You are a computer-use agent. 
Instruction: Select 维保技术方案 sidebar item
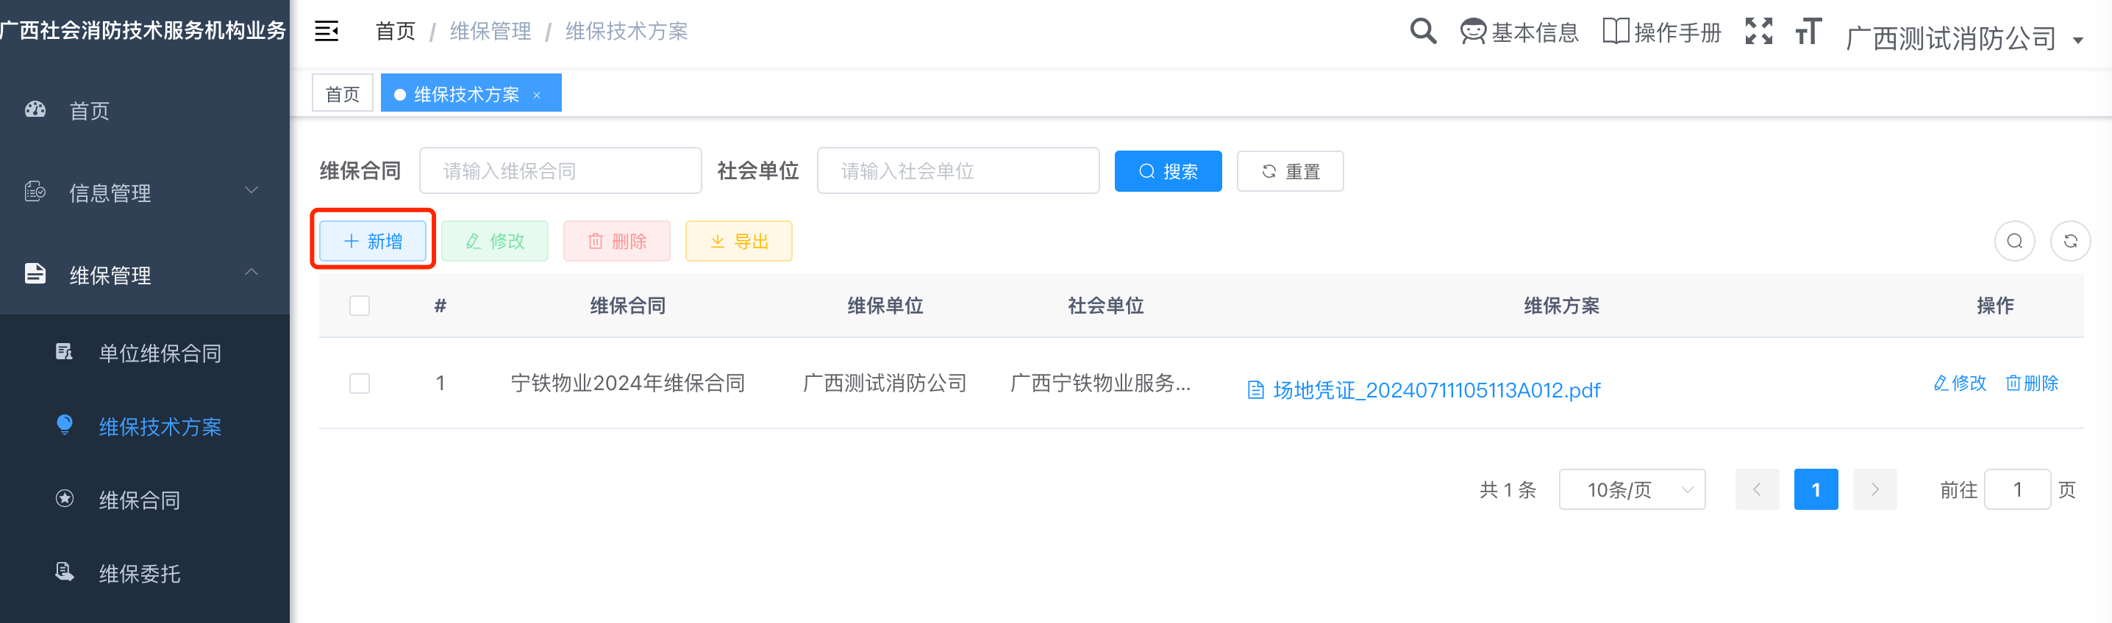click(145, 427)
